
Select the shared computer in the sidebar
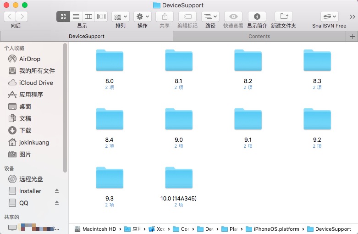point(33,228)
